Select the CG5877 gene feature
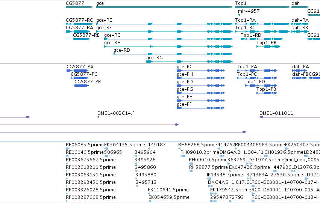320x203 pixels. pos(79,7)
